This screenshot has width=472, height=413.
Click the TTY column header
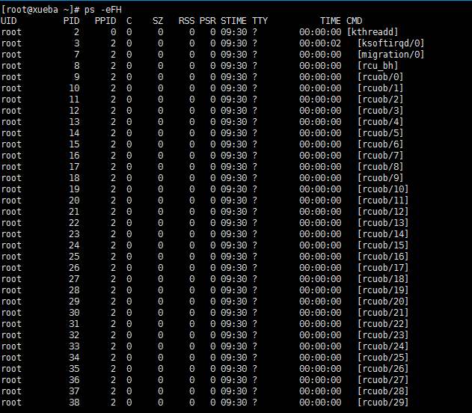click(x=260, y=21)
